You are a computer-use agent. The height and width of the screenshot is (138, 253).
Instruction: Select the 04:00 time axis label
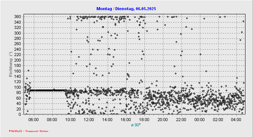[x=236, y=120]
